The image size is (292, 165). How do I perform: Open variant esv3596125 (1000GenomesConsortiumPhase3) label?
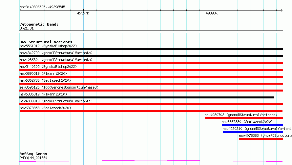click(59, 87)
